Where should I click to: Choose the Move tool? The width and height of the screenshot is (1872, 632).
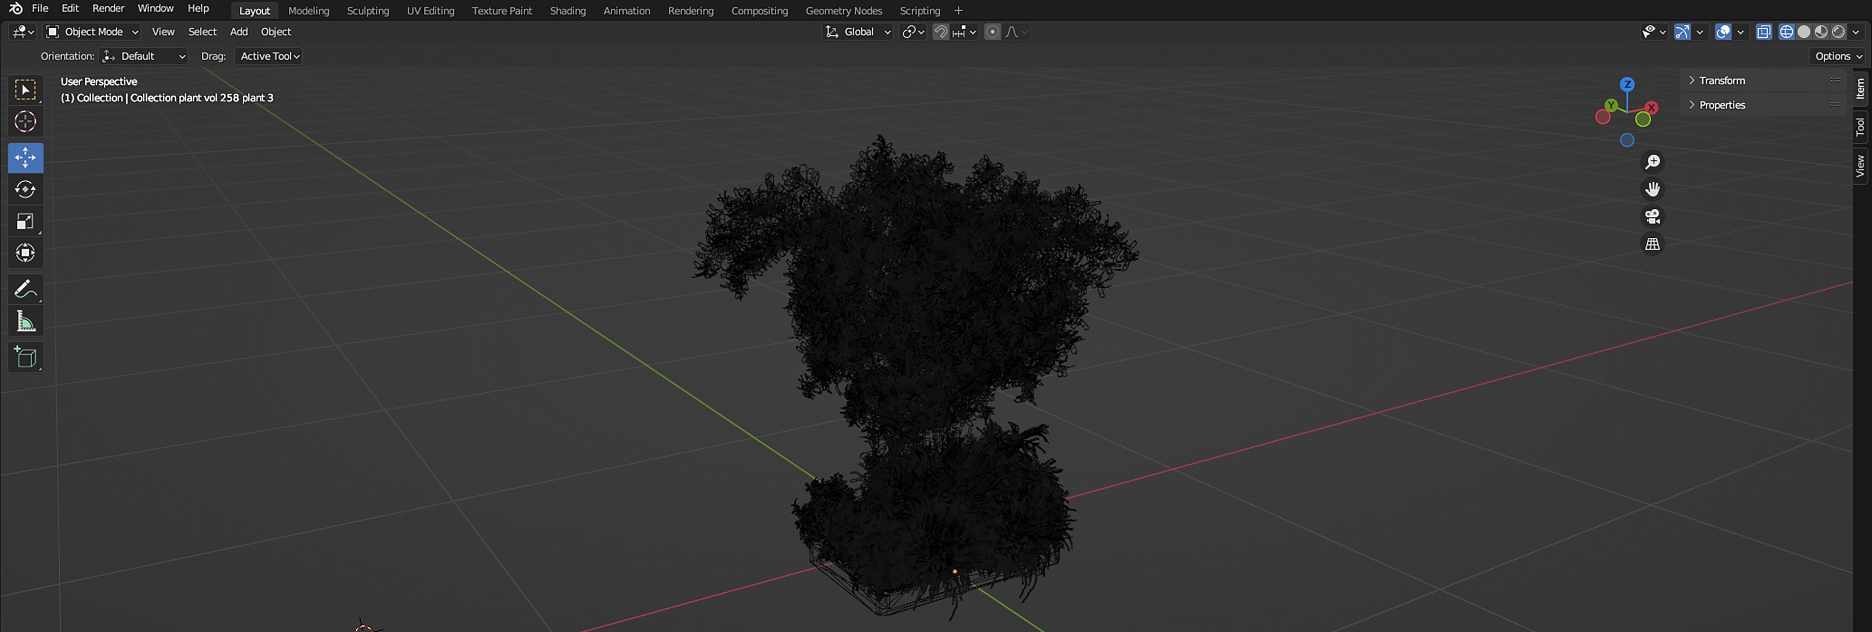[25, 157]
